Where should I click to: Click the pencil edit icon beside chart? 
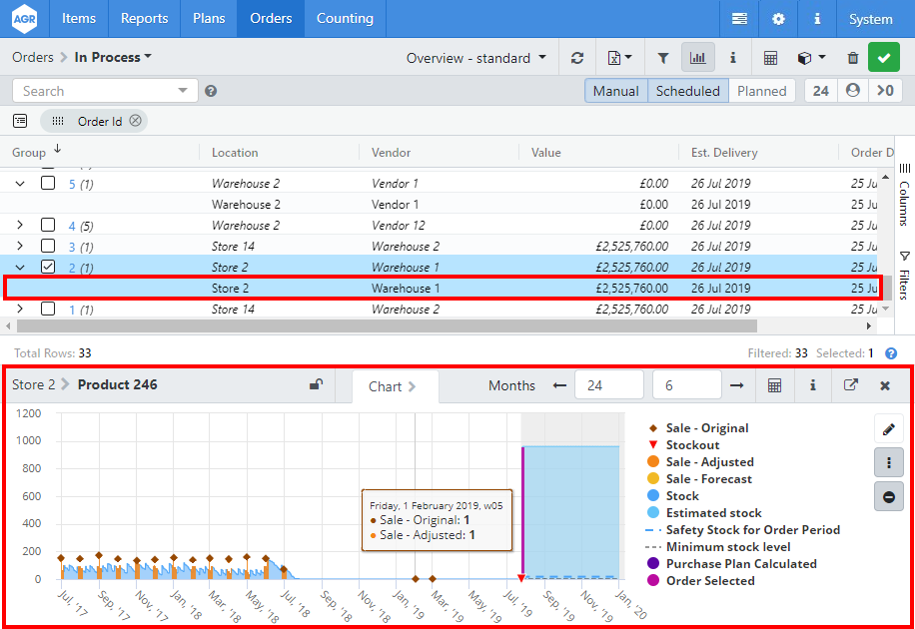click(x=888, y=429)
